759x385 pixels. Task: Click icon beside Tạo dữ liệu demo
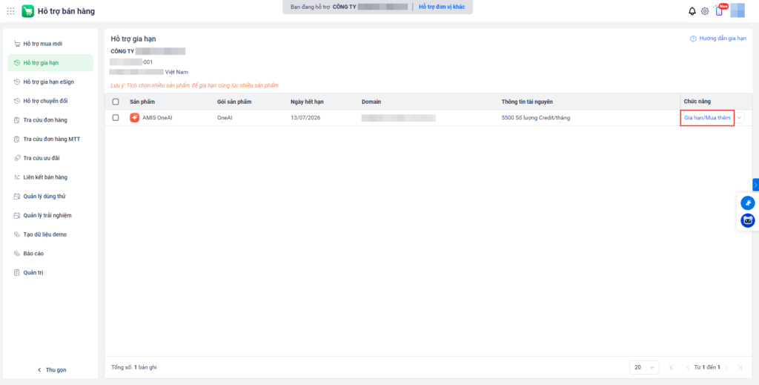click(x=17, y=234)
